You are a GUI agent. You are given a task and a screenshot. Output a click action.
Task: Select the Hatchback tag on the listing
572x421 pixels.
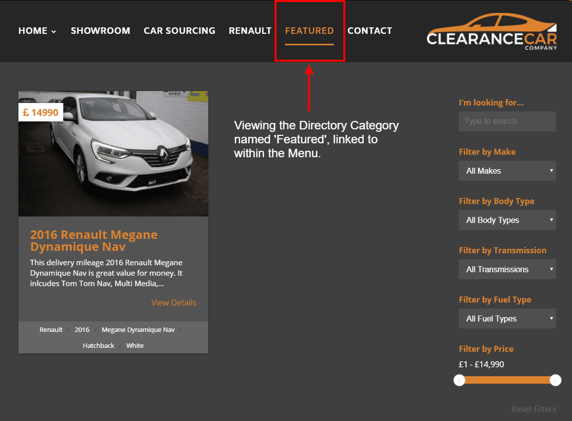pyautogui.click(x=98, y=345)
